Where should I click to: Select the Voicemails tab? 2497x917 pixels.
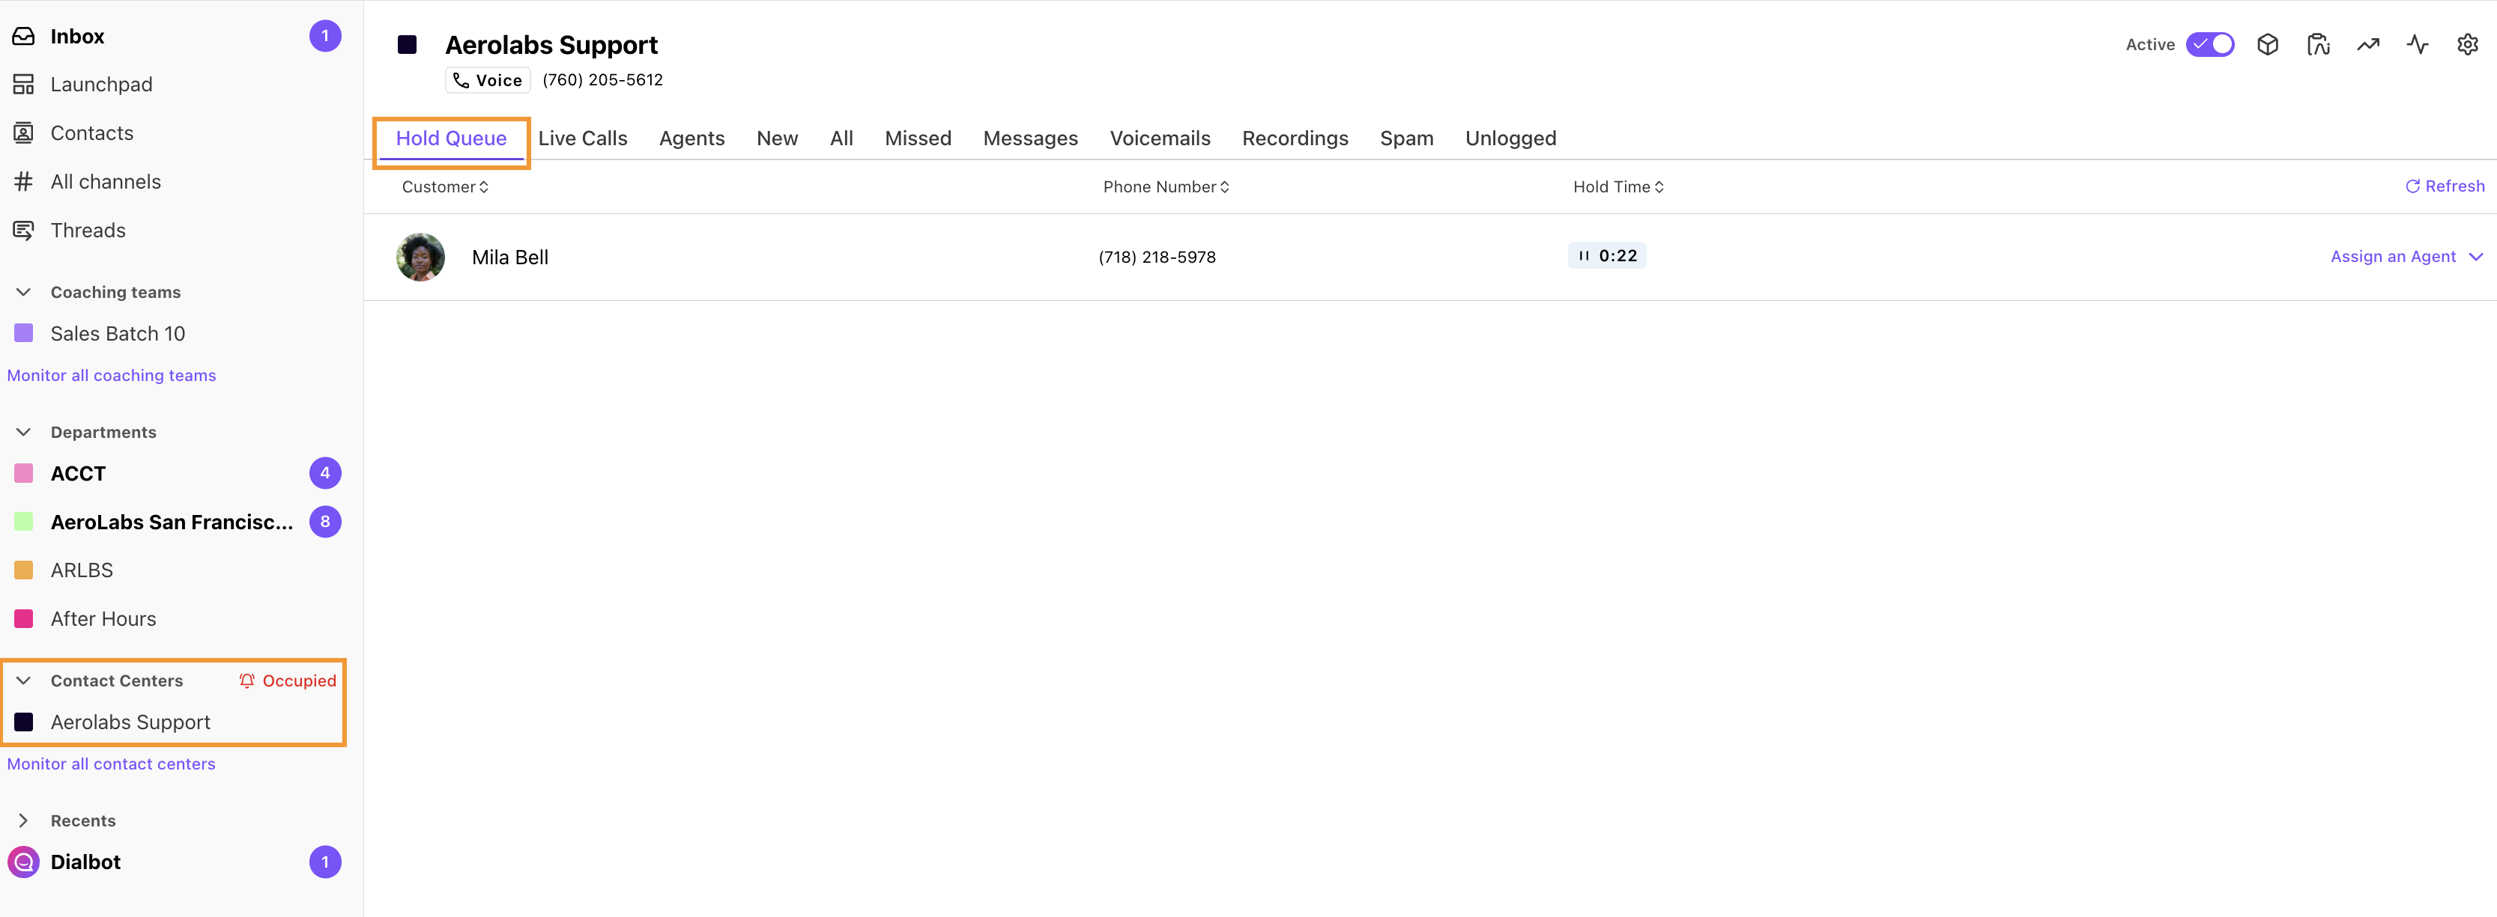1159,137
